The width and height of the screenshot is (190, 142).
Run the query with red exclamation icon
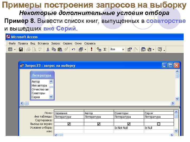[x=92, y=49]
